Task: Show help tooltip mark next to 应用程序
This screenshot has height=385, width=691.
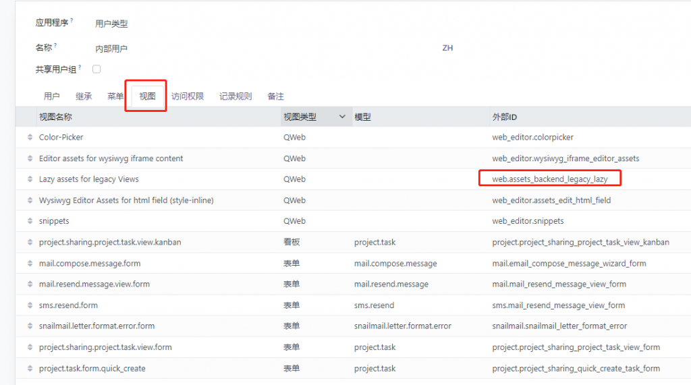Action: tap(72, 20)
